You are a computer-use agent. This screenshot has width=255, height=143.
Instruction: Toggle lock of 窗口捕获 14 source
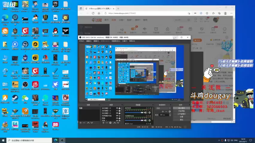point(120,111)
